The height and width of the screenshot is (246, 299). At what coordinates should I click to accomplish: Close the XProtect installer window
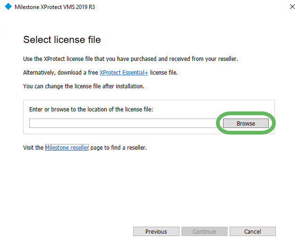click(x=289, y=7)
